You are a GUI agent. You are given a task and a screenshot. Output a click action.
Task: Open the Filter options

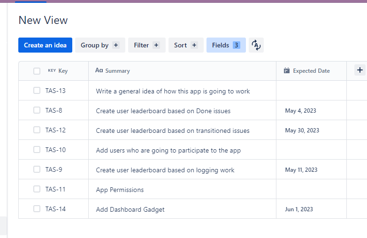point(147,45)
